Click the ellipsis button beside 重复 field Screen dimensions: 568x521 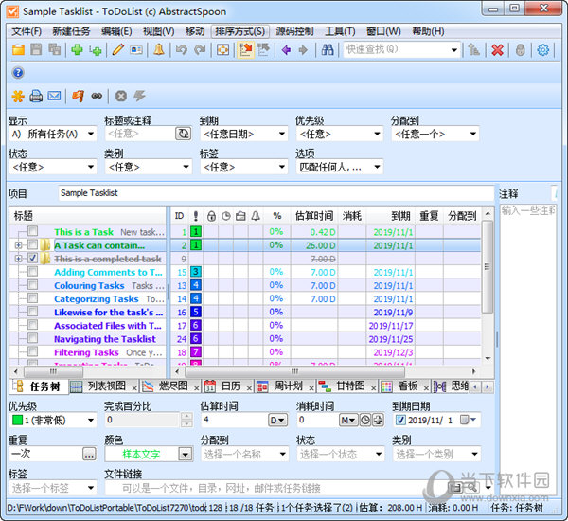point(89,454)
